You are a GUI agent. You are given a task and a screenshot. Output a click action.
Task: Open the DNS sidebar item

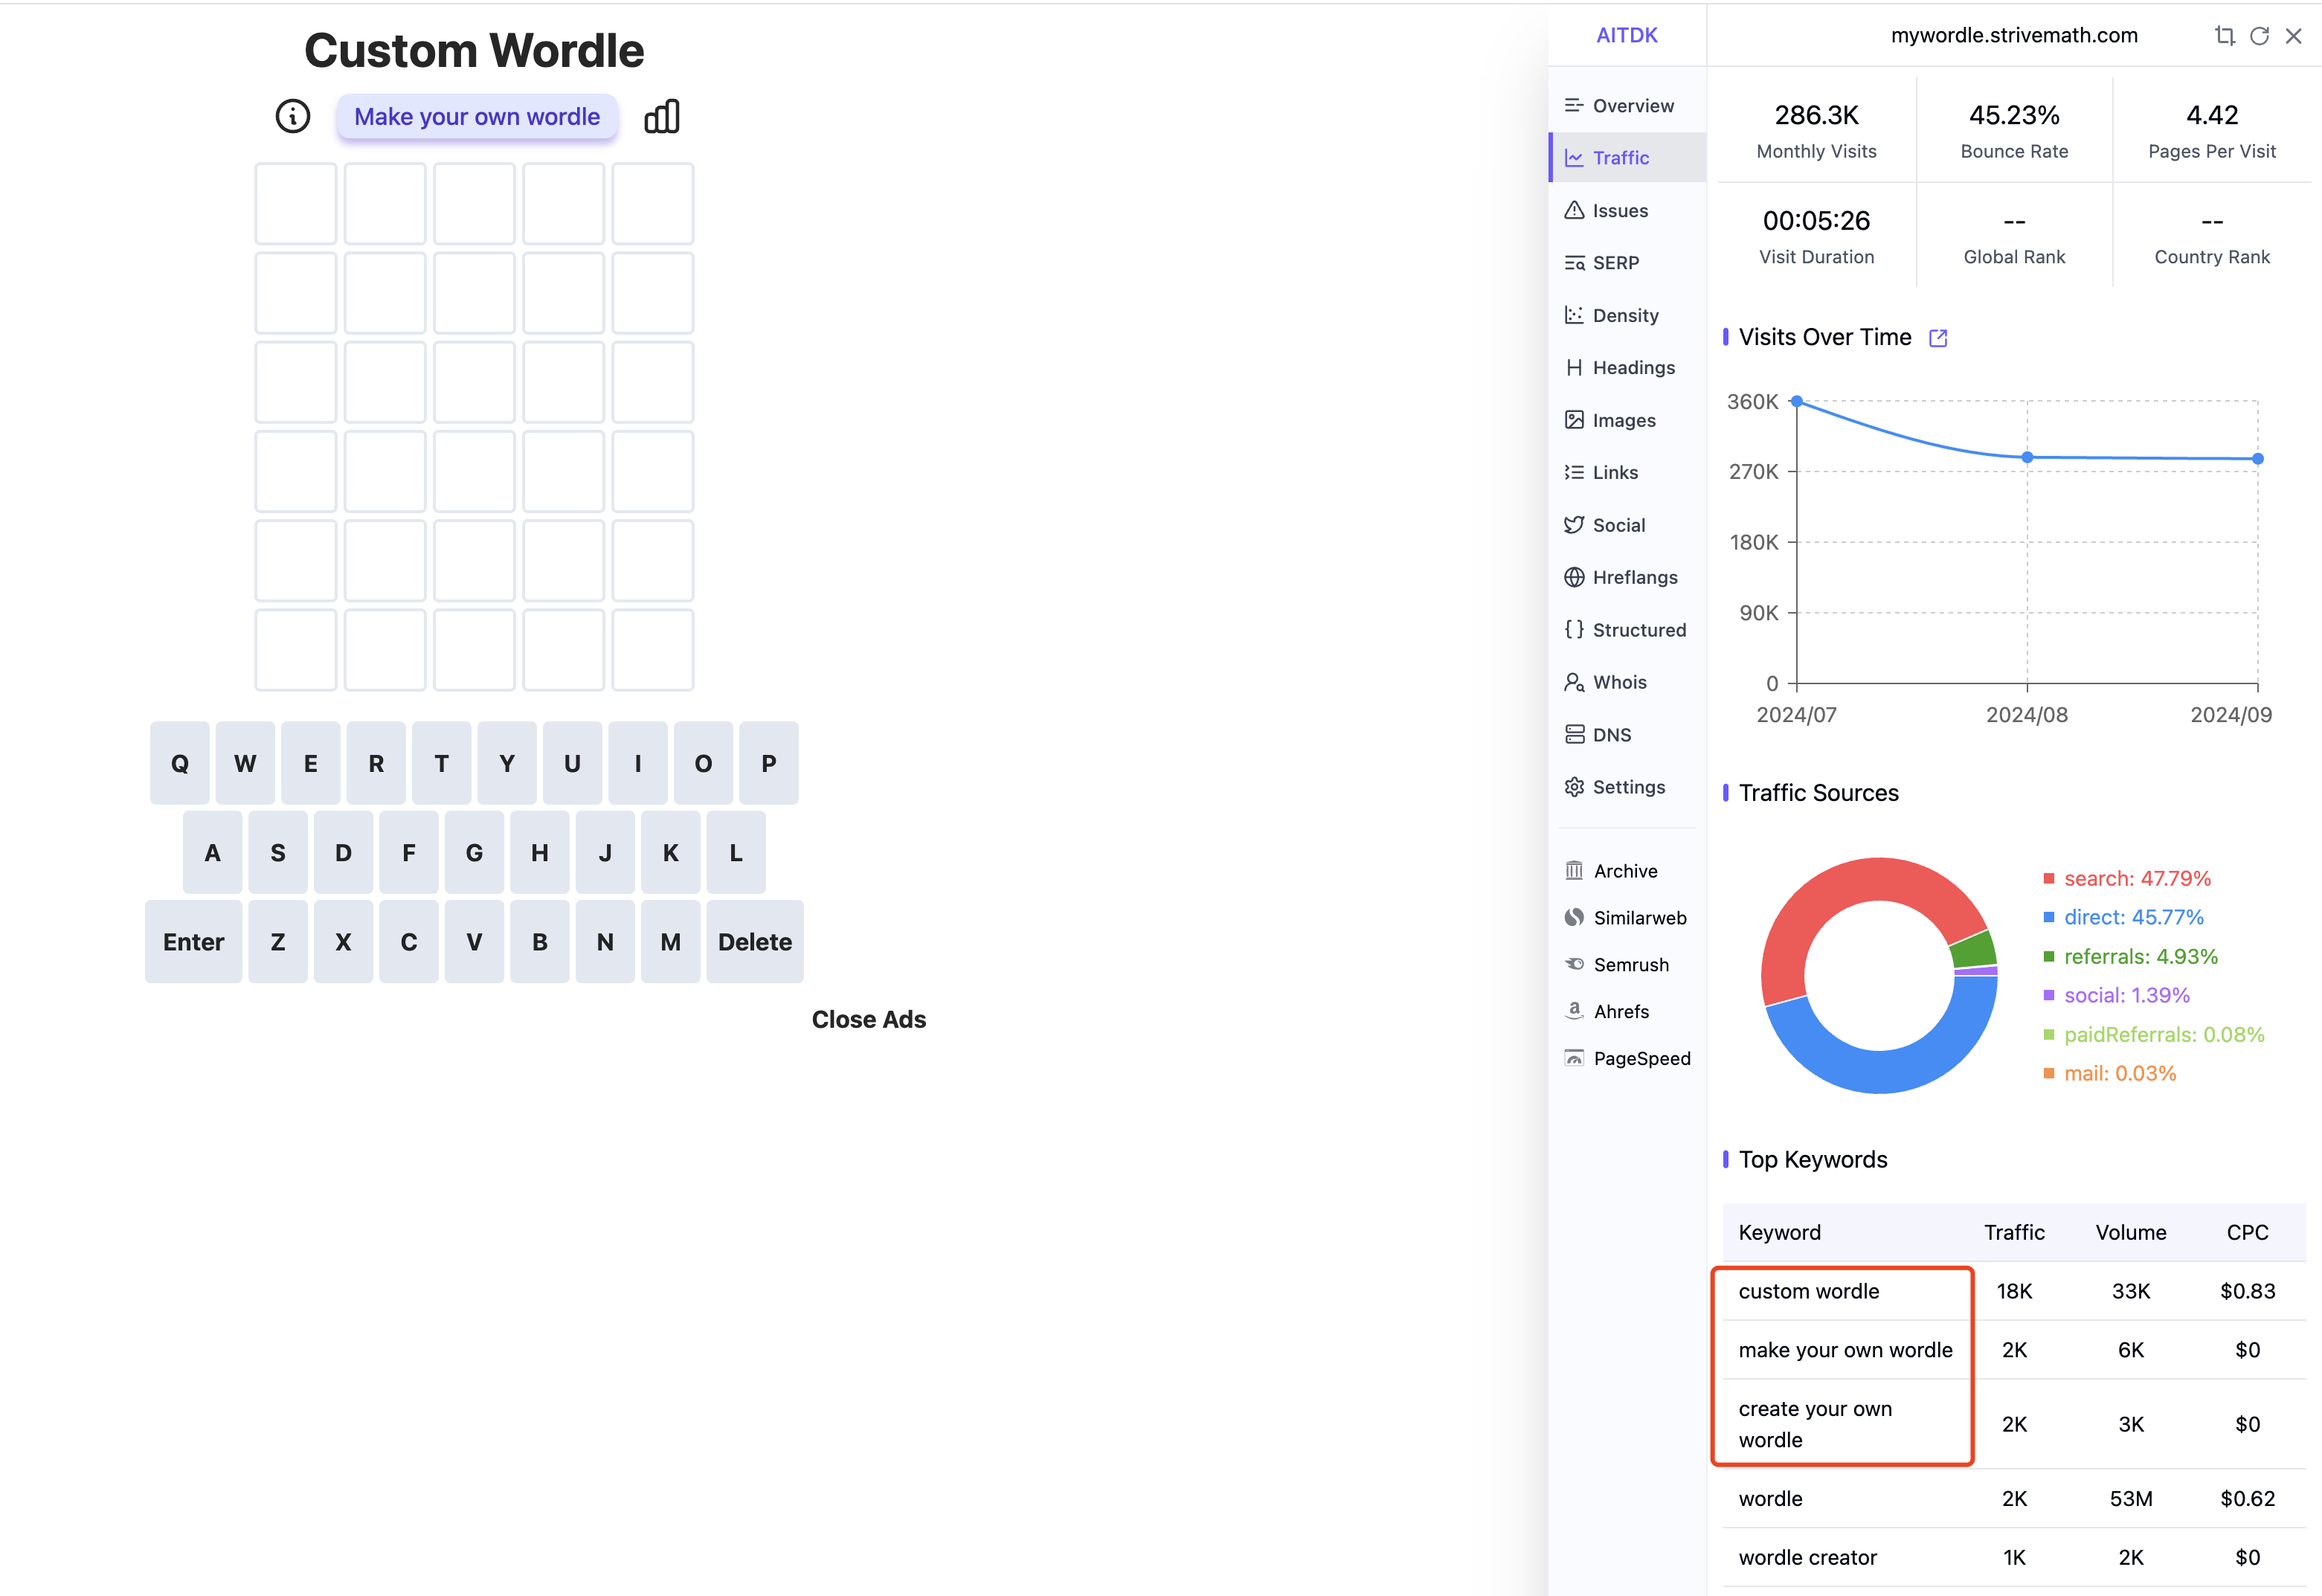[x=1627, y=735]
